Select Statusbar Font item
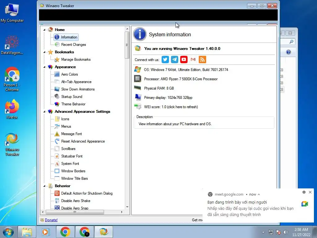Viewport: 317px width, 238px height. pos(72,156)
